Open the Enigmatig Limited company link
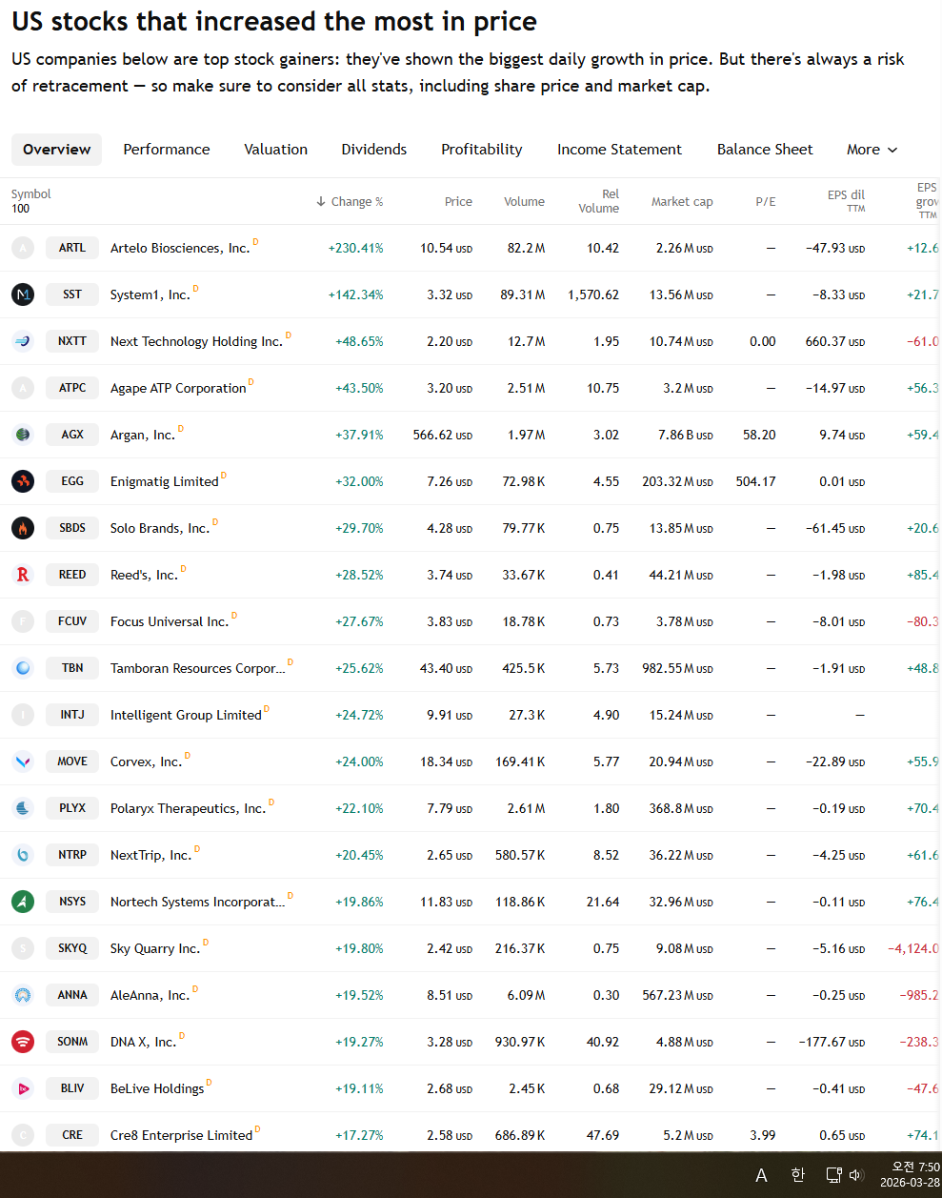This screenshot has width=942, height=1198. point(165,481)
